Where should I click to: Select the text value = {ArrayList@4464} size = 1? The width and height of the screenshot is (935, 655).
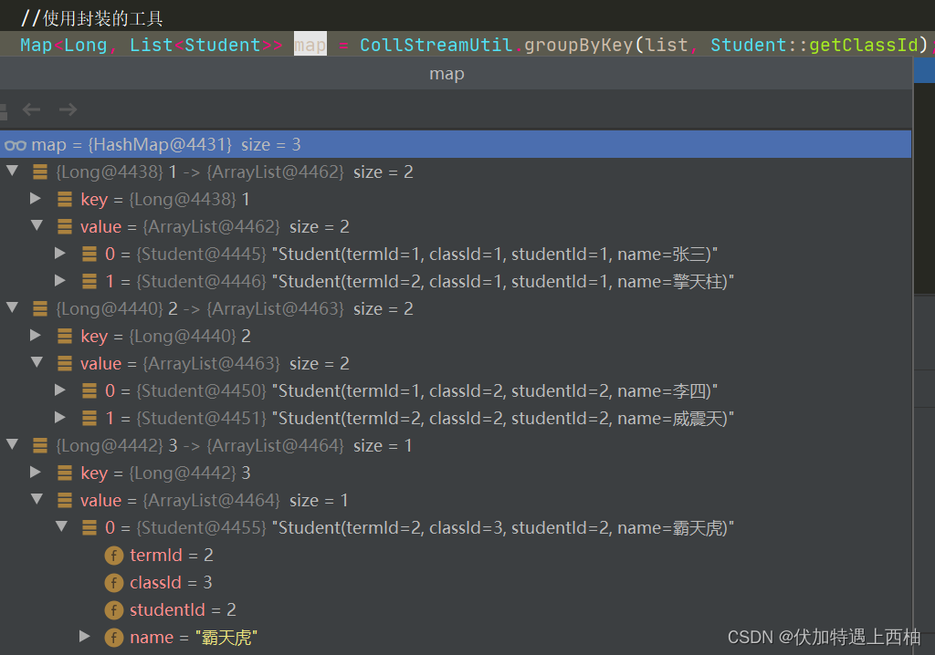point(215,501)
